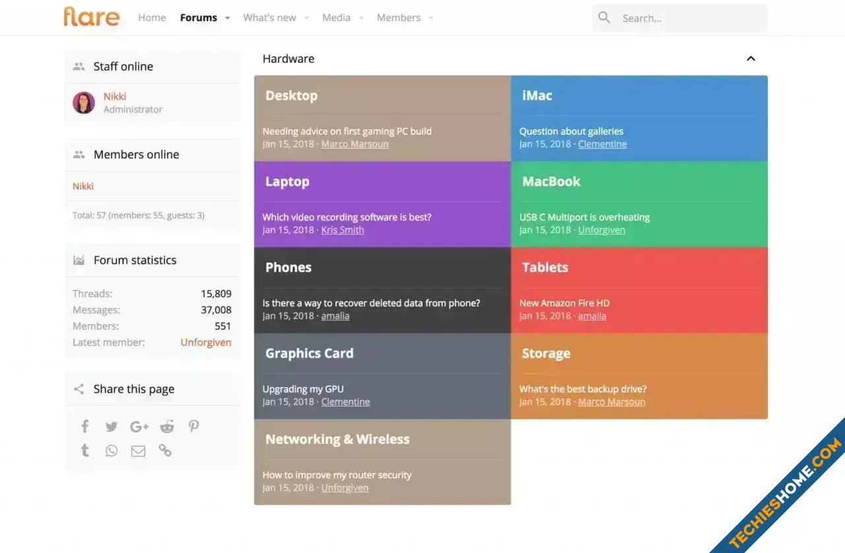Open thread 'USB C Multiport is overheating'
The width and height of the screenshot is (845, 553).
(x=584, y=217)
